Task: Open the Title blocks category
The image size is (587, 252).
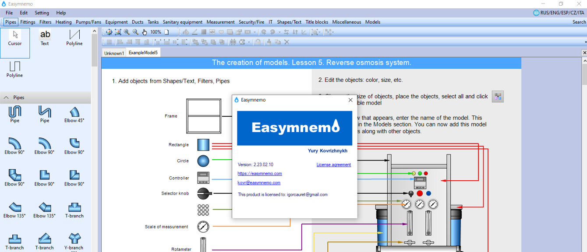Action: tap(317, 22)
